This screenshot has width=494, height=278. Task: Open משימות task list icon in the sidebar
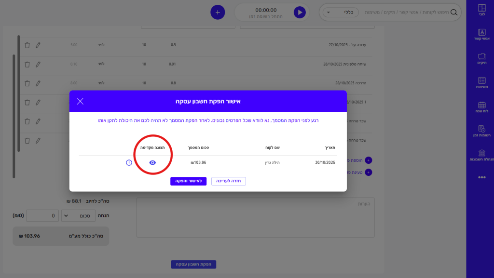tap(481, 83)
